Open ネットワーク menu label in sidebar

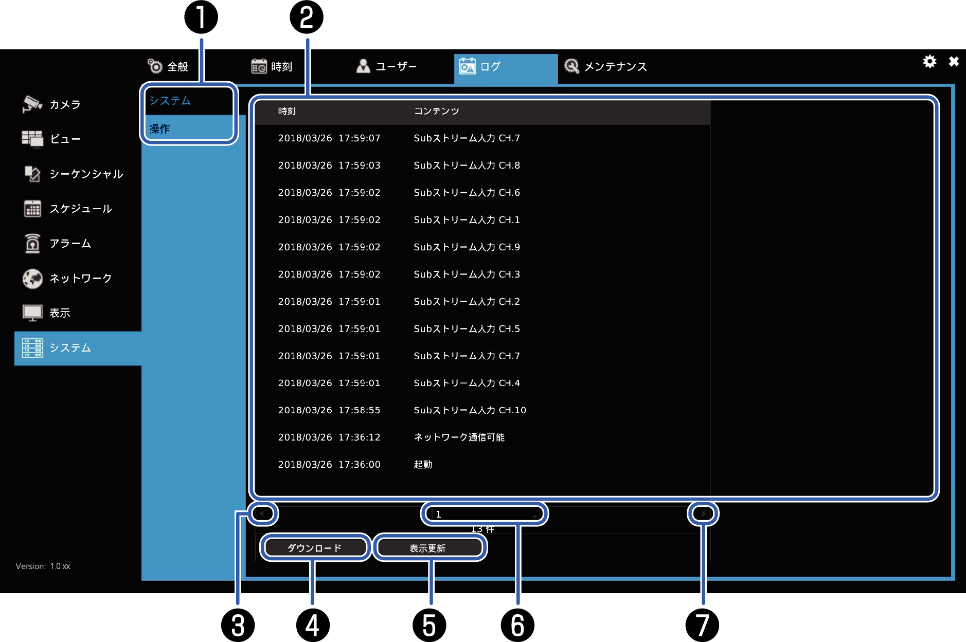[x=81, y=279]
